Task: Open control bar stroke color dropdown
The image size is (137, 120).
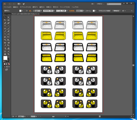Action: pyautogui.click(x=27, y=11)
